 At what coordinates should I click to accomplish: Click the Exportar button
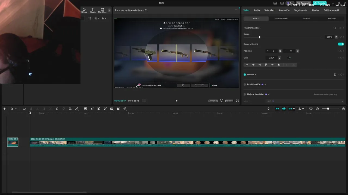pyautogui.click(x=320, y=3)
